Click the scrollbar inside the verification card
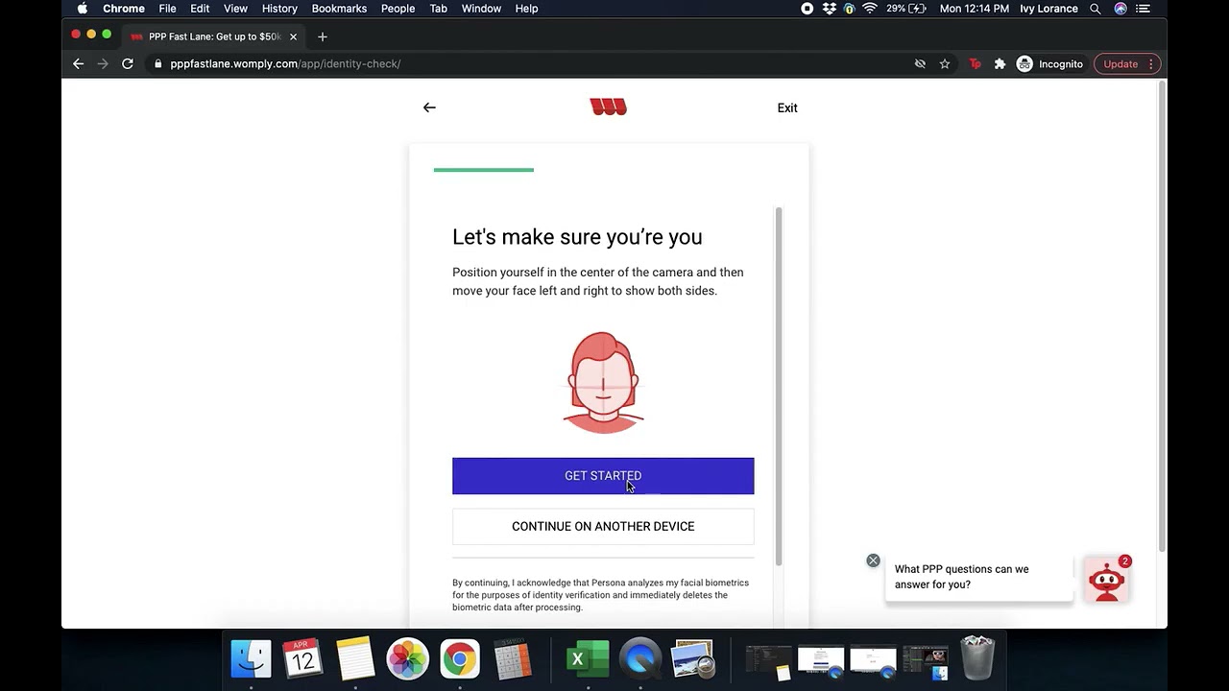 point(779,386)
